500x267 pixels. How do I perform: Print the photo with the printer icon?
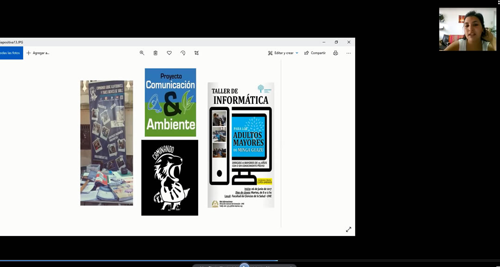336,53
